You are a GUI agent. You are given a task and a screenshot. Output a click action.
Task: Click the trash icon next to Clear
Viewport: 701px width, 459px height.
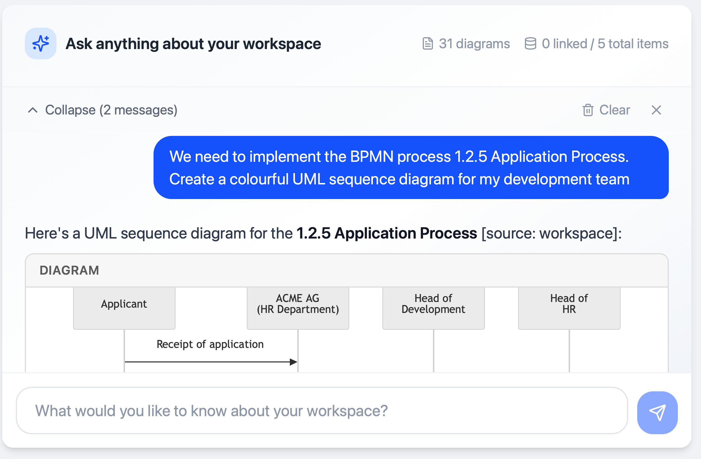click(588, 110)
